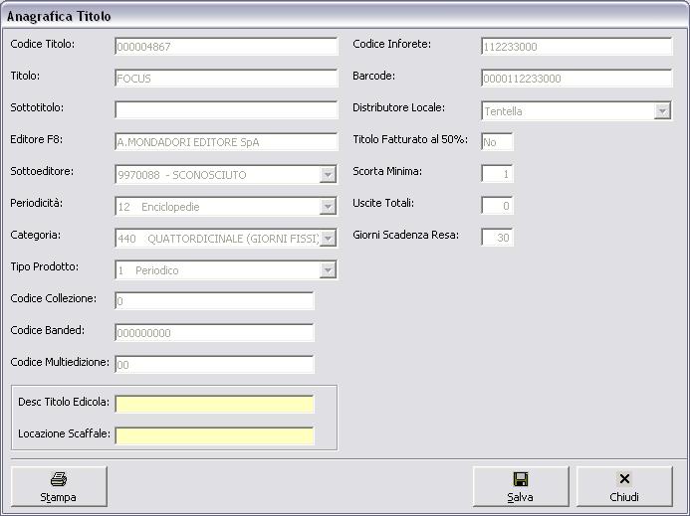Select the Codice Collezione field
Screen dimensions: 690x516
(214, 301)
